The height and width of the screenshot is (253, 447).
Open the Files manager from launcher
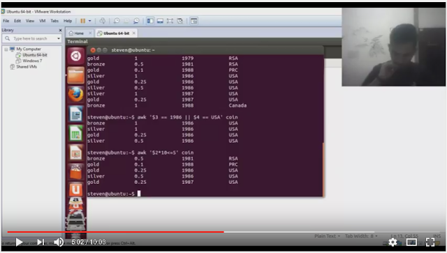75,75
